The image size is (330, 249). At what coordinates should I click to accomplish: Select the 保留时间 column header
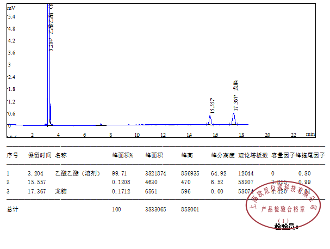[39, 155]
